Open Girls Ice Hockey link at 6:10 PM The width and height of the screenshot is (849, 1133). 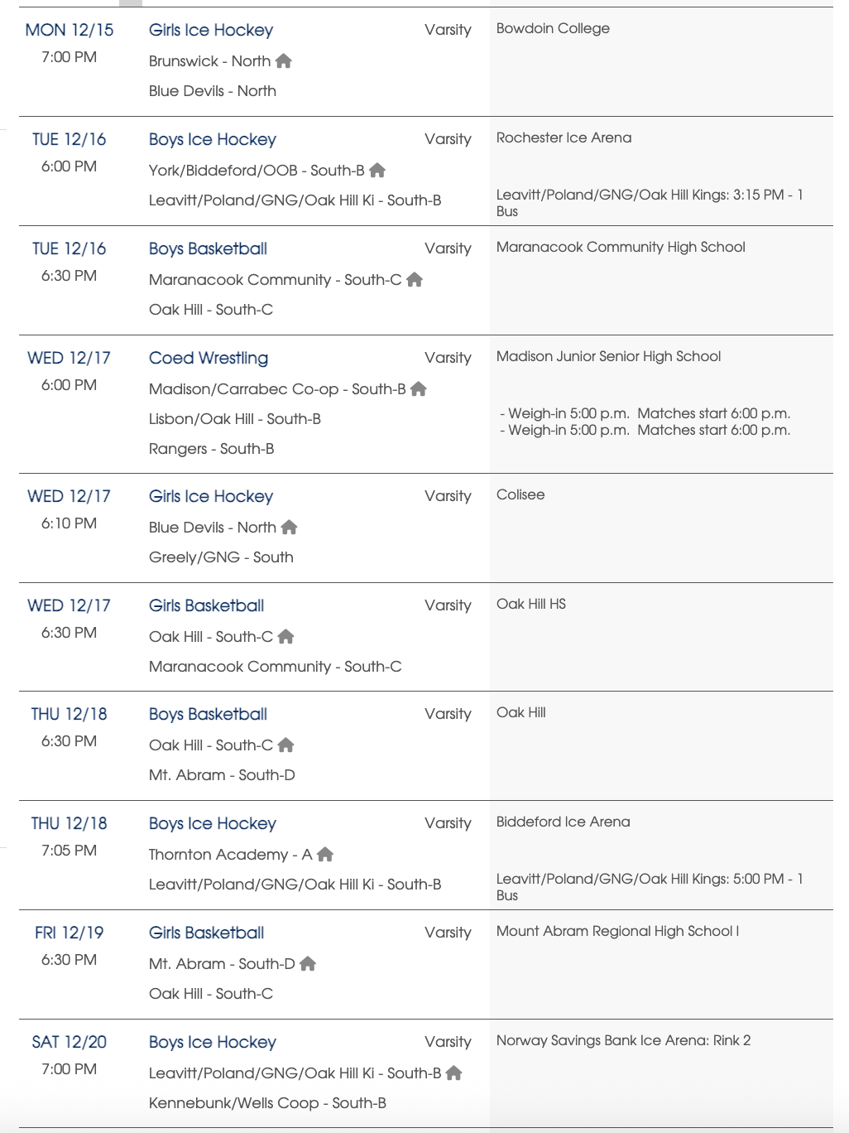click(211, 497)
